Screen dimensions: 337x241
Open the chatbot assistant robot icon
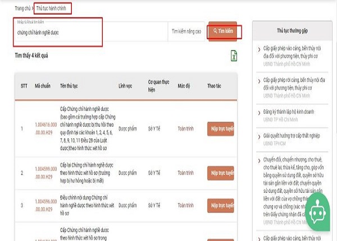pyautogui.click(x=317, y=213)
